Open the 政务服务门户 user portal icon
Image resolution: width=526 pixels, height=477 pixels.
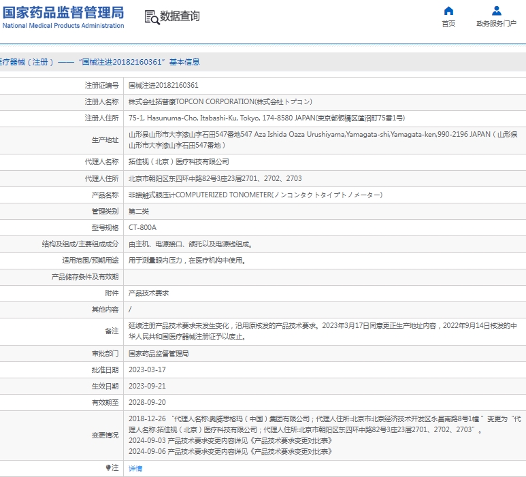coord(497,11)
